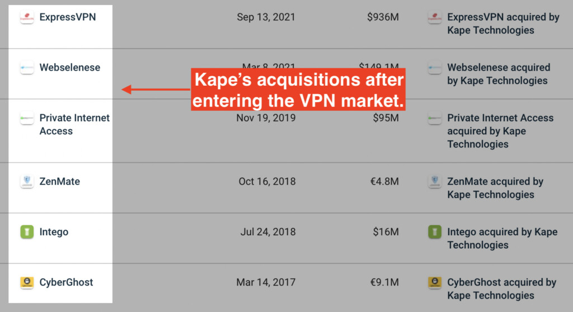Open the ExpressVPN company link
573x312 pixels.
click(68, 17)
